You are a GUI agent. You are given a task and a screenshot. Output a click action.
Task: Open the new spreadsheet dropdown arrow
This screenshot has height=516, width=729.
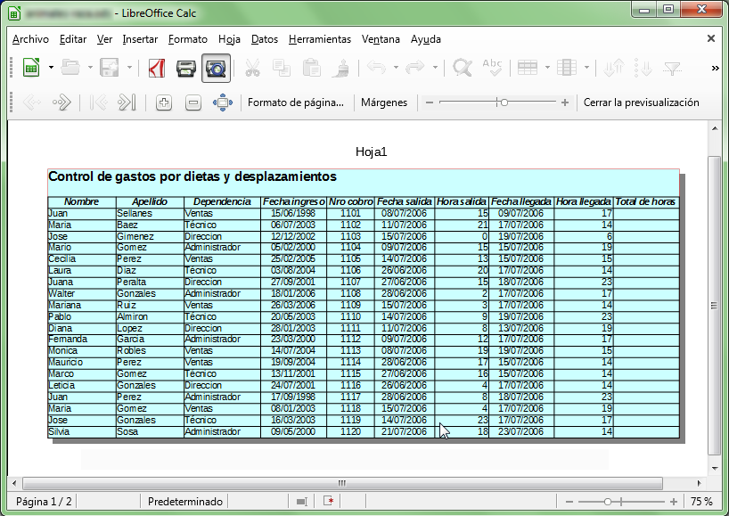(x=51, y=68)
